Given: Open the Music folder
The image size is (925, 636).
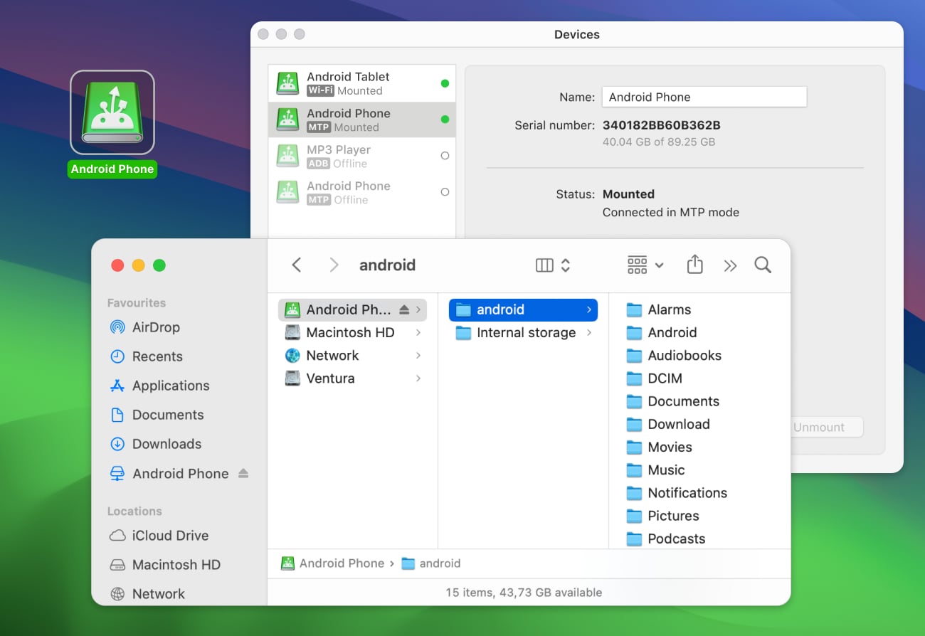Looking at the screenshot, I should point(664,470).
